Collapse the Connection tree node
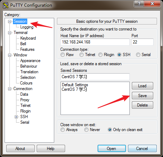This screenshot has width=163, height=157. (x=9, y=89)
